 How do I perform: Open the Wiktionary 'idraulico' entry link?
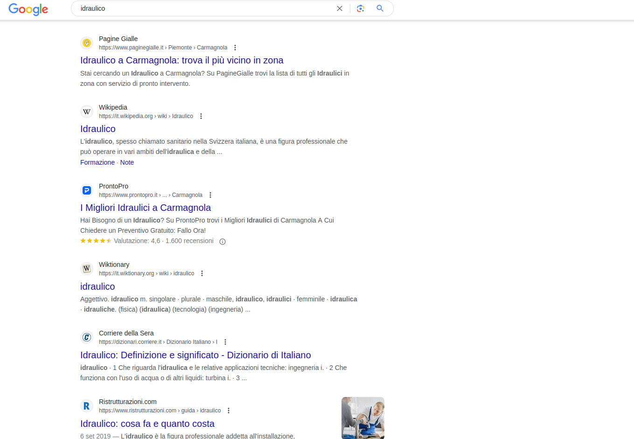pos(98,286)
